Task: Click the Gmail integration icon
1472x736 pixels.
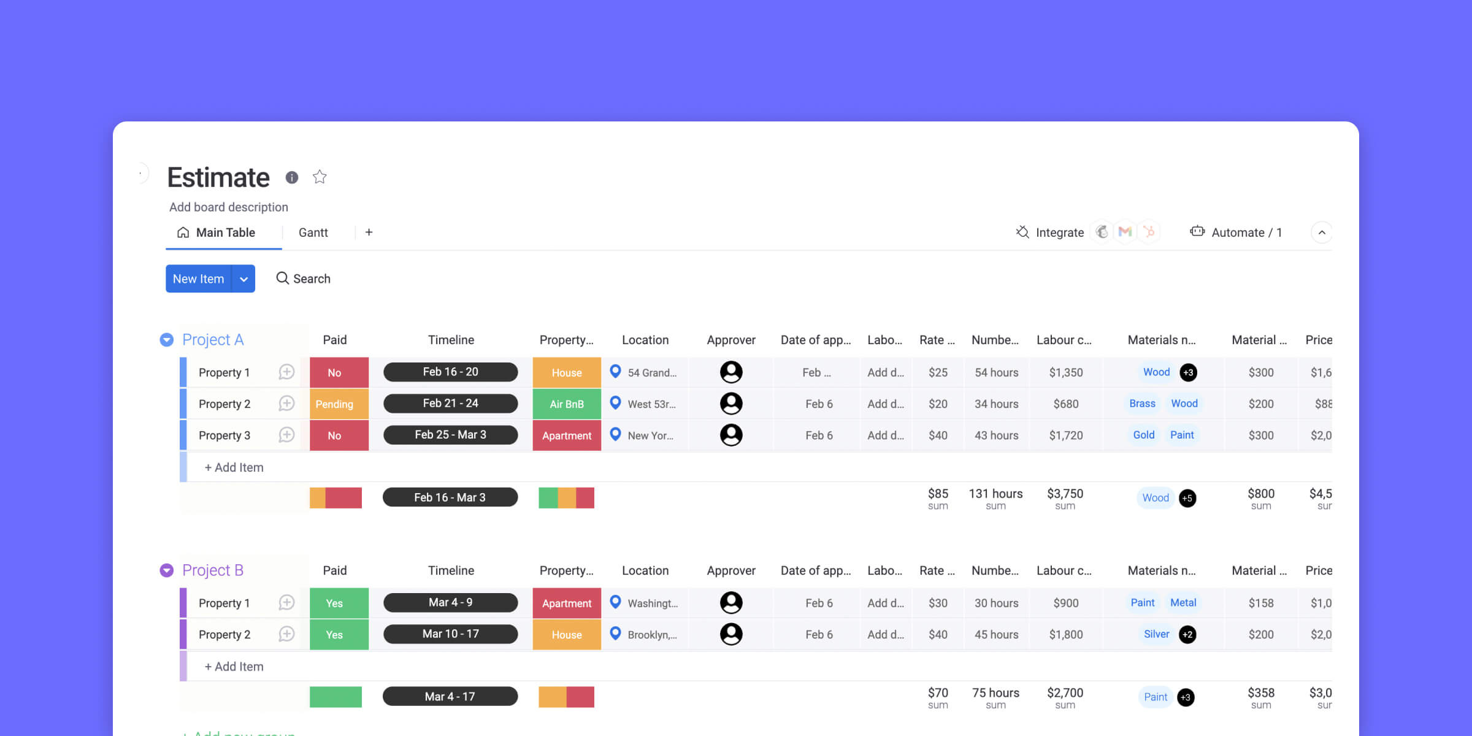Action: [x=1125, y=232]
